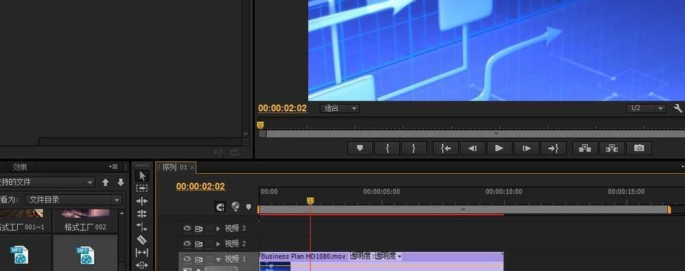The image size is (685, 271).
Task: Toggle visibility of 视频 2 track
Action: click(187, 244)
